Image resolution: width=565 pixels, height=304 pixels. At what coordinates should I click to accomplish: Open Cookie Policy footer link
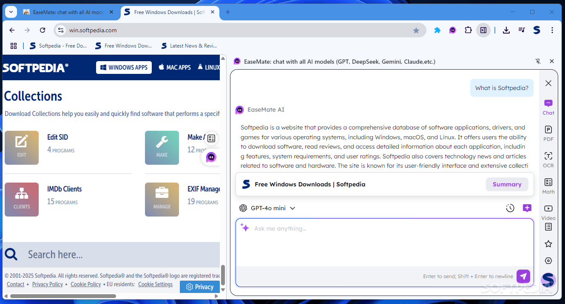point(85,284)
